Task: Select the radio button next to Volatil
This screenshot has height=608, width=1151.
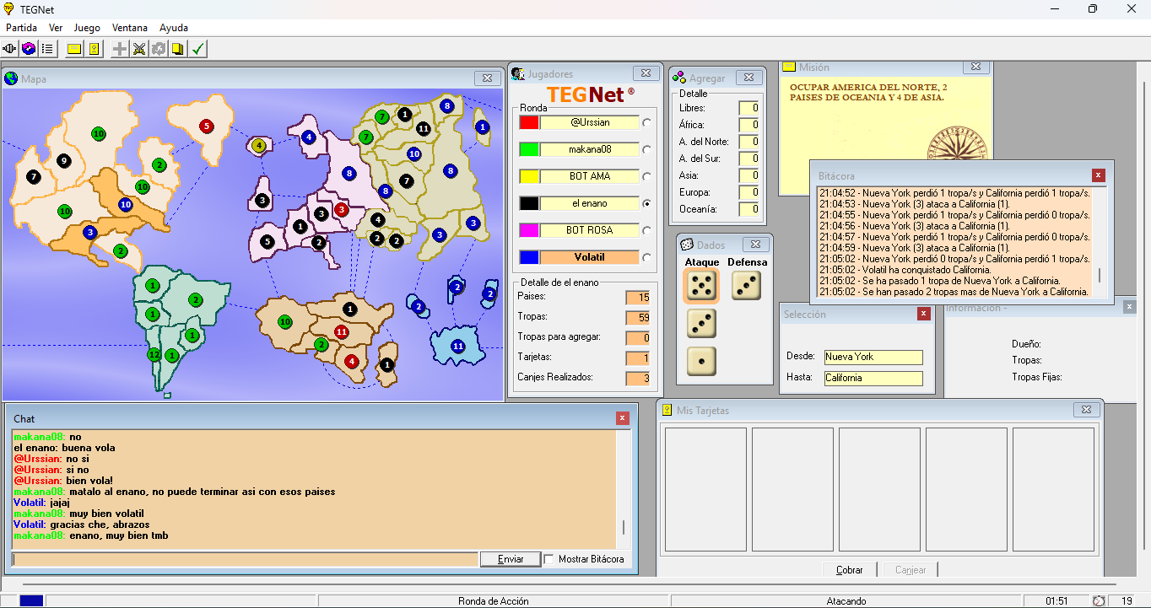Action: click(x=647, y=257)
